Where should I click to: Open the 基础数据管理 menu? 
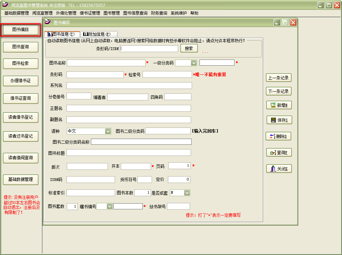click(17, 13)
